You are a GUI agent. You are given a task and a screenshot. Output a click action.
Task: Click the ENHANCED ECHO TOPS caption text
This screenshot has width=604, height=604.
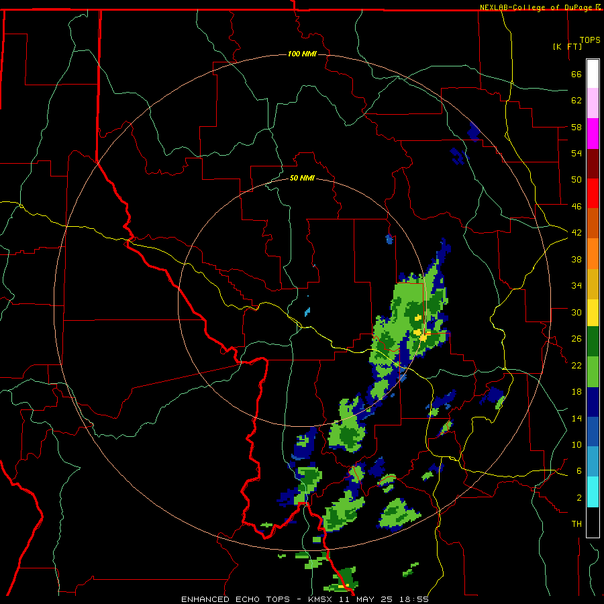tap(235, 599)
